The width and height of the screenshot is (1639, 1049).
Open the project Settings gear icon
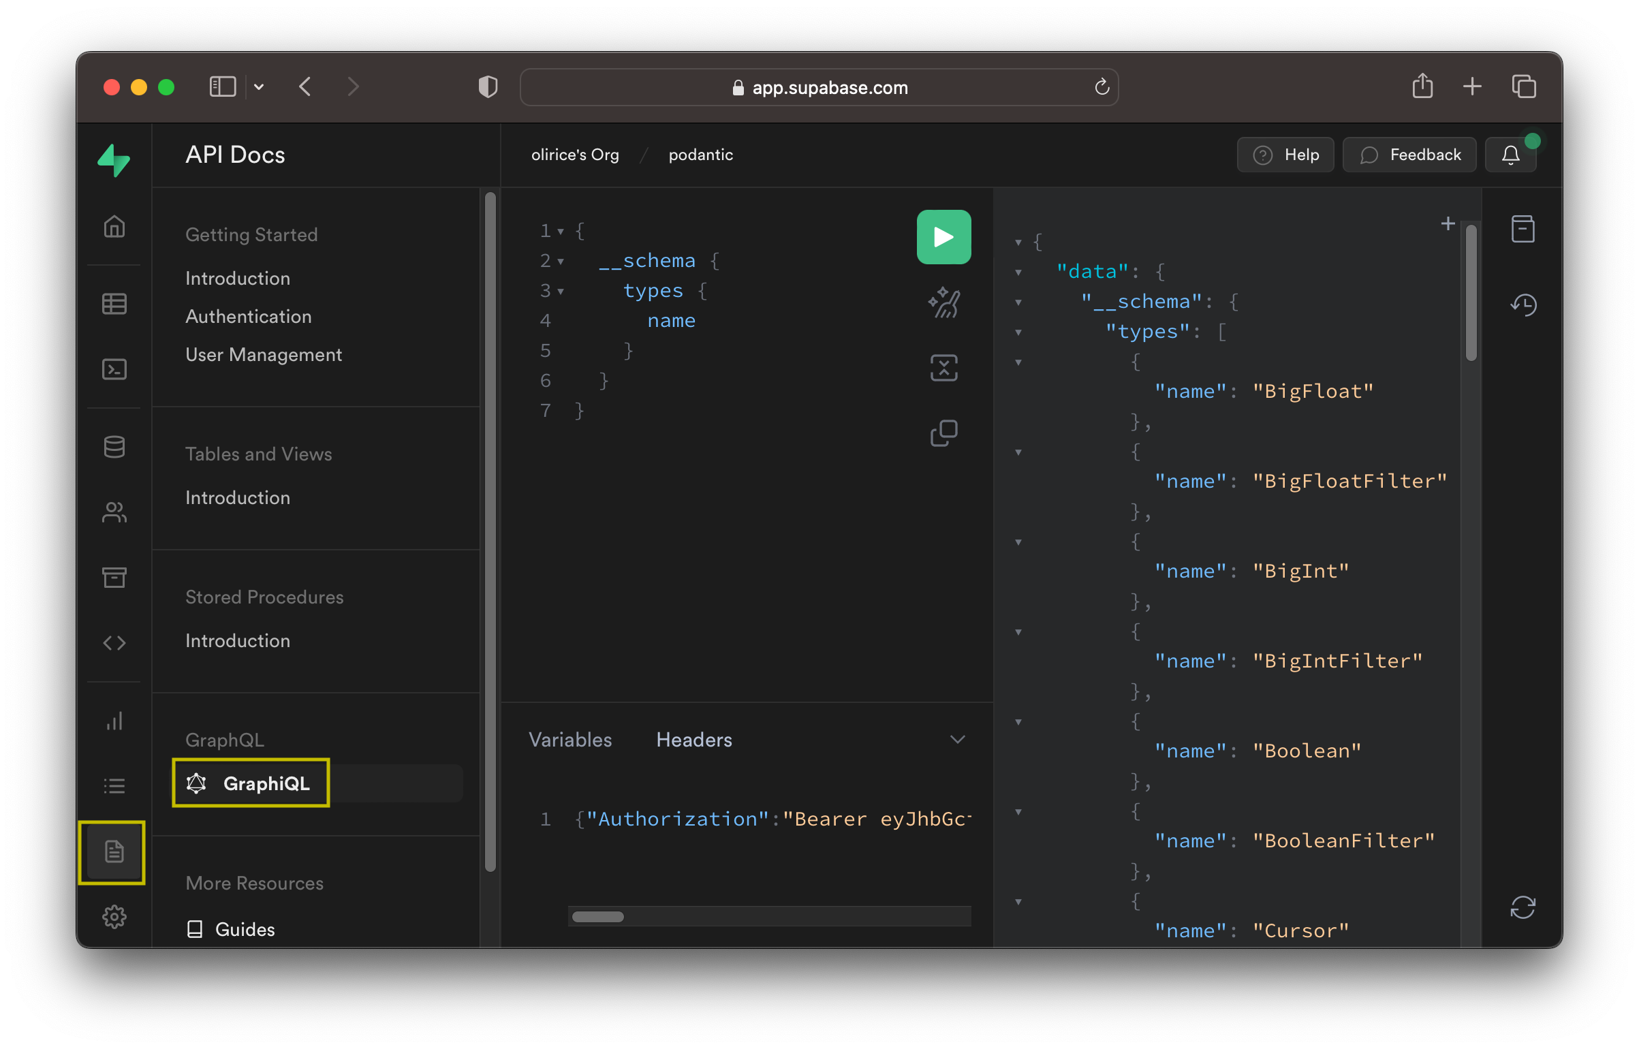tap(114, 917)
